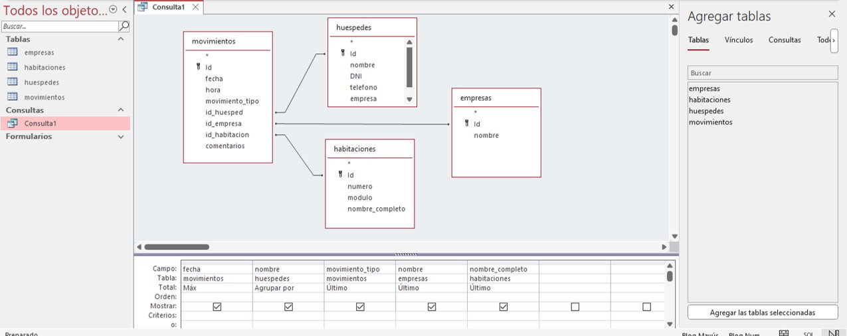Collapse the Tablas group in navigation pane
847x336 pixels.
click(x=120, y=39)
